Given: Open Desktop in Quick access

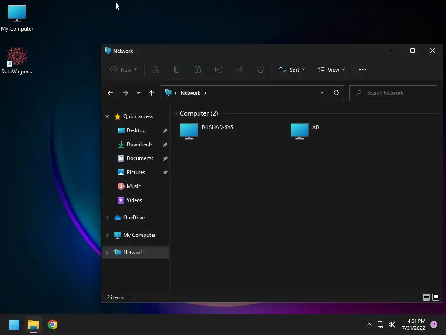Looking at the screenshot, I should pos(136,130).
